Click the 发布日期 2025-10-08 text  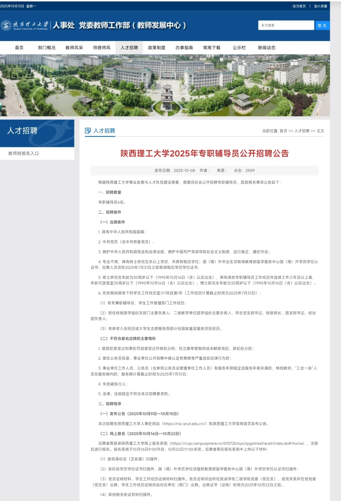pyautogui.click(x=175, y=170)
